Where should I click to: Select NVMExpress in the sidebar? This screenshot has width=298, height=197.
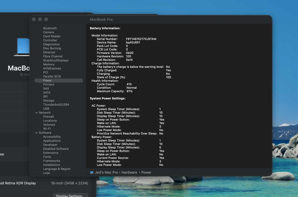52,68
